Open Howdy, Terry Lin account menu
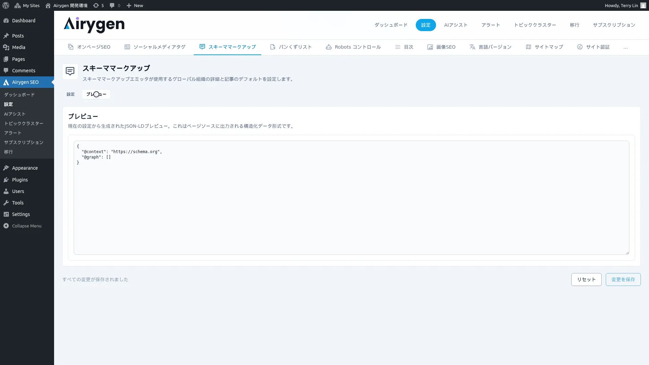The height and width of the screenshot is (365, 649). [625, 5]
